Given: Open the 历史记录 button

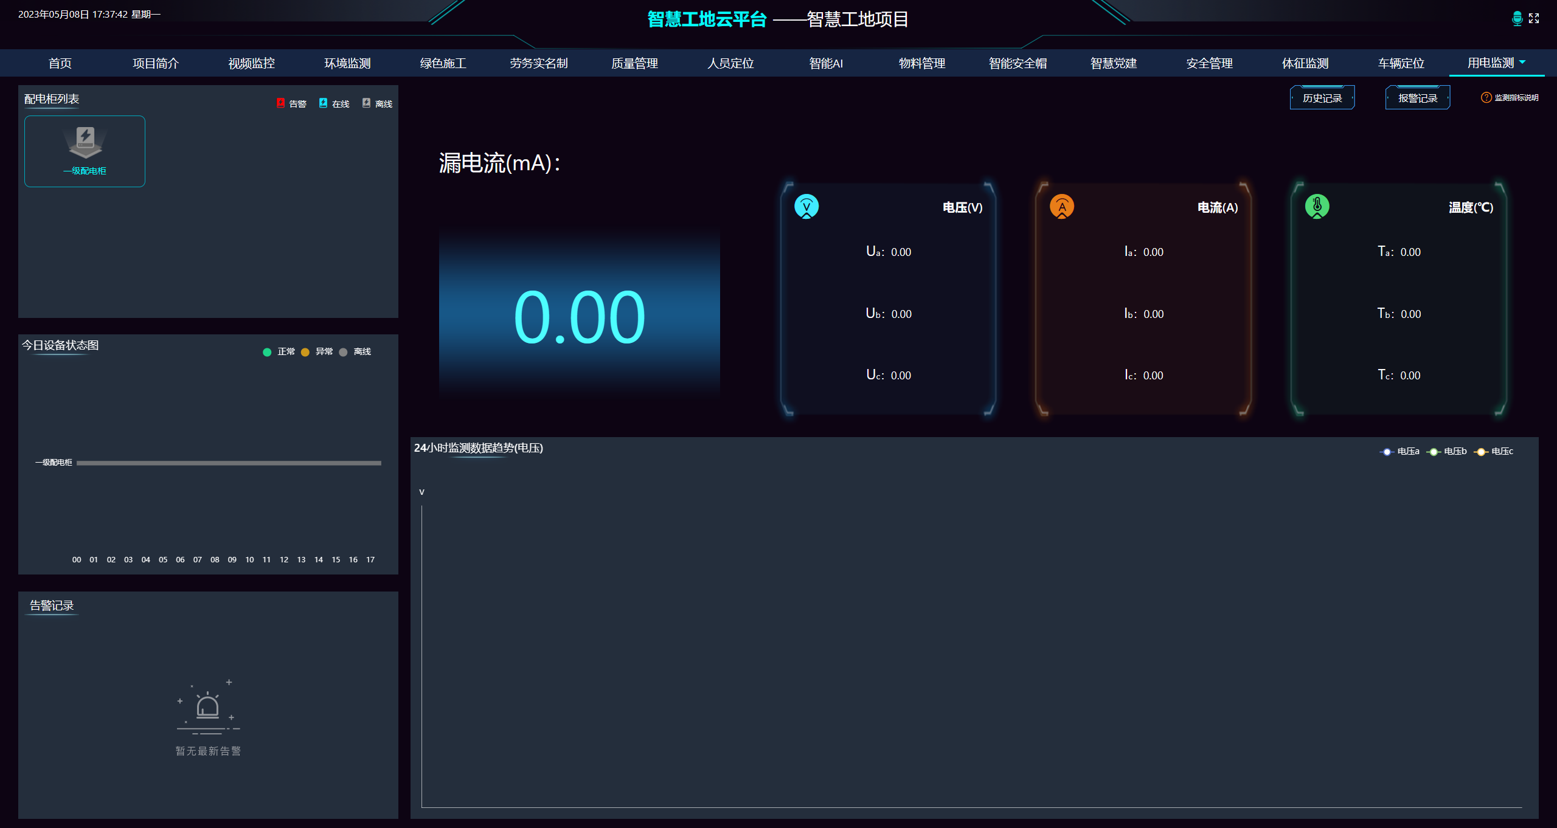Looking at the screenshot, I should tap(1322, 98).
